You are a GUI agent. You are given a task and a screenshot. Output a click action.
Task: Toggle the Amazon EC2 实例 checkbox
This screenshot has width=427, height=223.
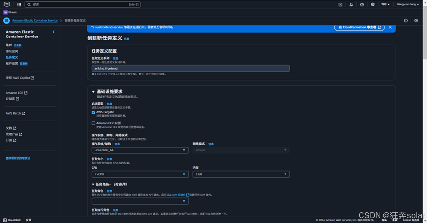tap(93, 123)
